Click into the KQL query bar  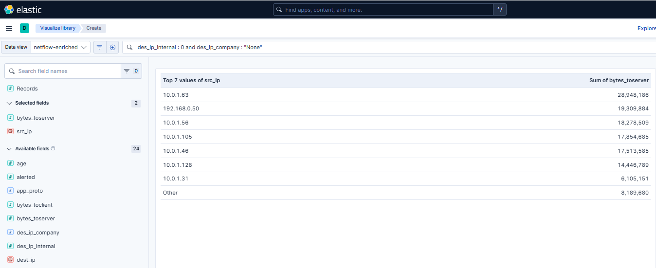pyautogui.click(x=389, y=47)
